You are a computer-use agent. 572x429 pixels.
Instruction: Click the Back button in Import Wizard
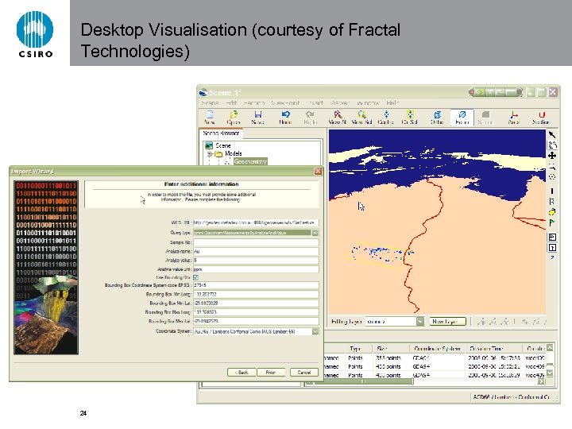(x=242, y=373)
